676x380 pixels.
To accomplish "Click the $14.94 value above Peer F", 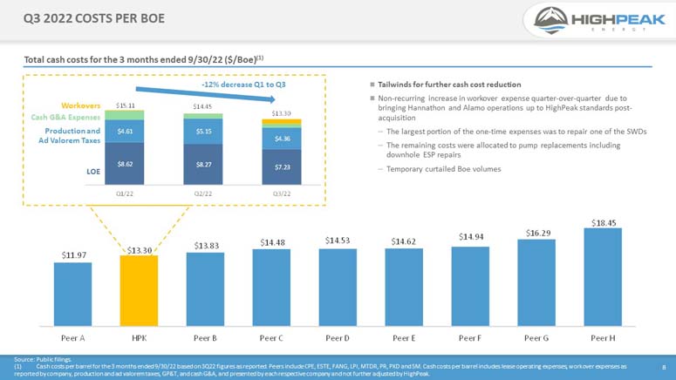I will (x=471, y=236).
